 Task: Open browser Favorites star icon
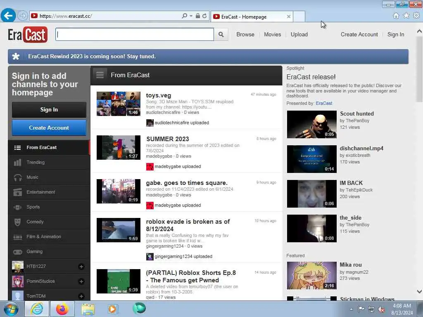[x=406, y=16]
